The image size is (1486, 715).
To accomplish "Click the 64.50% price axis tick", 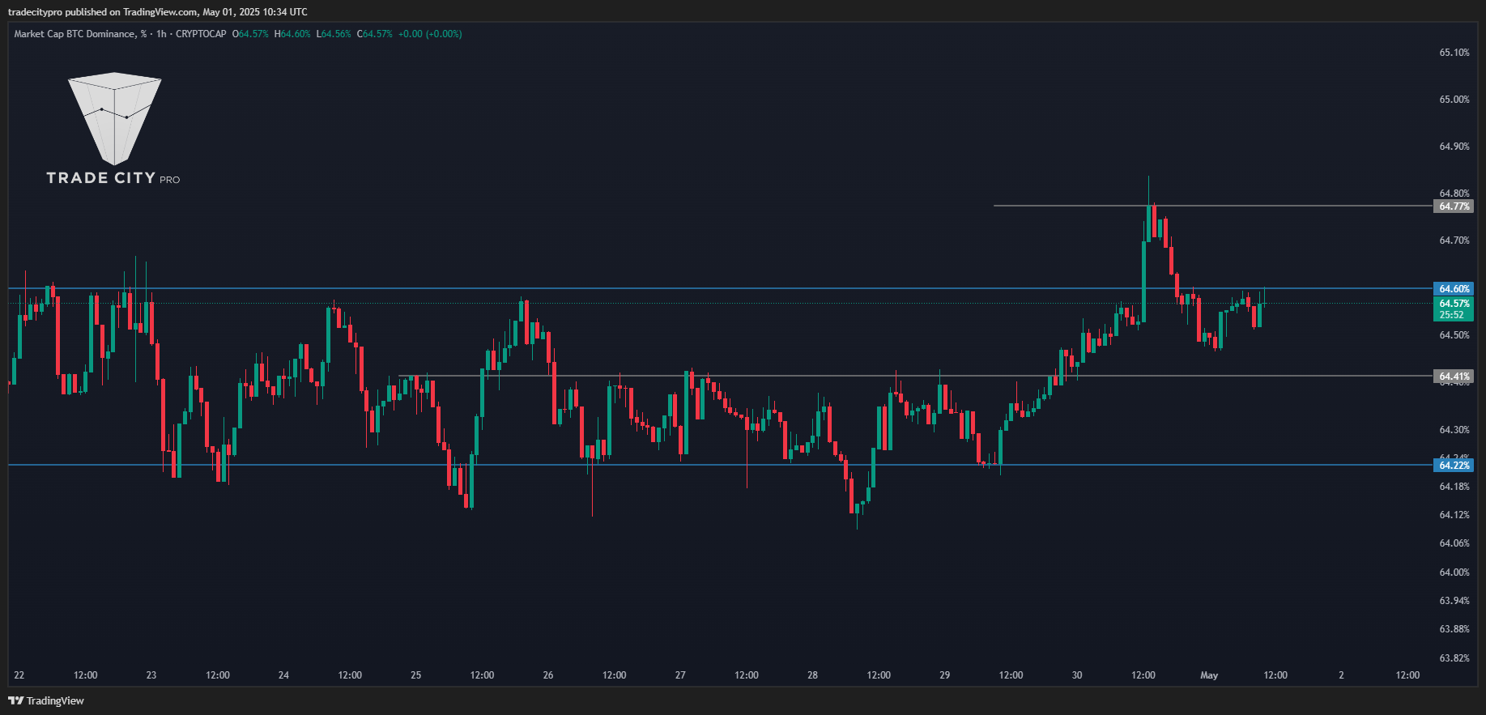I will click(x=1454, y=335).
